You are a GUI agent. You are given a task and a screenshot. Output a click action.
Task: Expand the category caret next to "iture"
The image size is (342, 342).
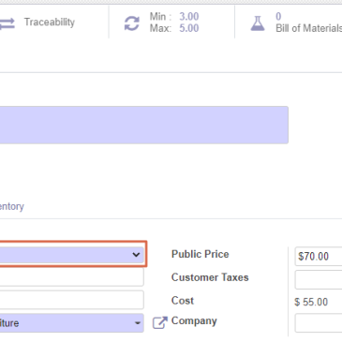pyautogui.click(x=138, y=323)
